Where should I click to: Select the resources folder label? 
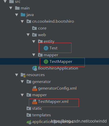pos(35,75)
